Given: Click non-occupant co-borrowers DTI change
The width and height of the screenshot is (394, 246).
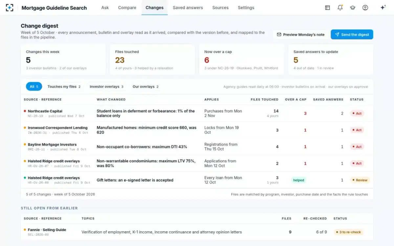Looking at the screenshot, I should tap(142, 147).
